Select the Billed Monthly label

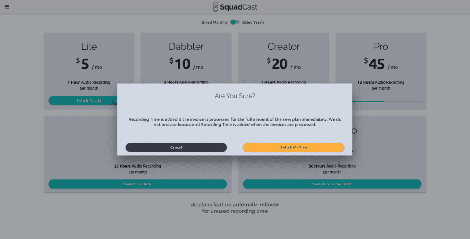[215, 22]
